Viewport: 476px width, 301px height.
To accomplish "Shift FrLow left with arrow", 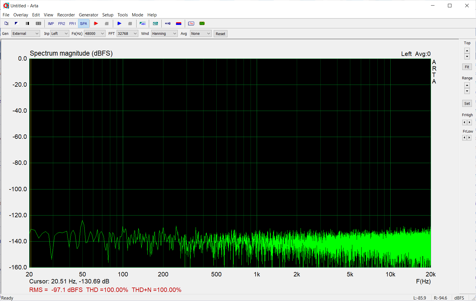I will coord(464,138).
